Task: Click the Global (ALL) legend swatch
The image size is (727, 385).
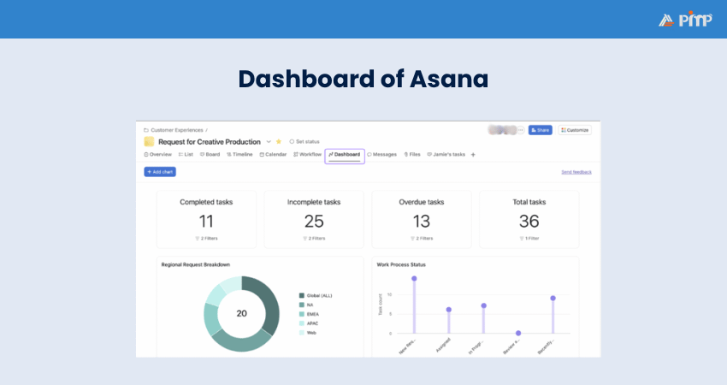Action: pyautogui.click(x=302, y=295)
